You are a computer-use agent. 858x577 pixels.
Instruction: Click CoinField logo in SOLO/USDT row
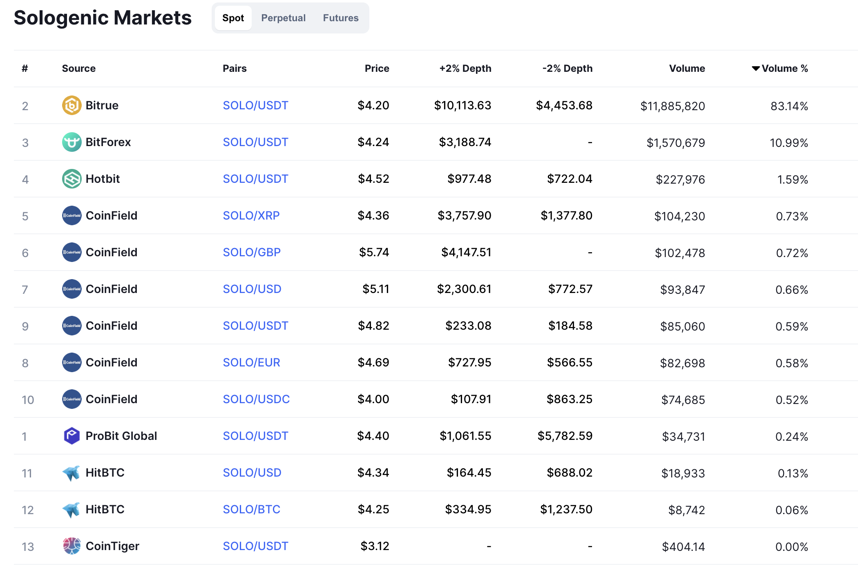(71, 326)
